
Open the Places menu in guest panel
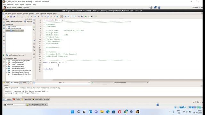point(20,7)
